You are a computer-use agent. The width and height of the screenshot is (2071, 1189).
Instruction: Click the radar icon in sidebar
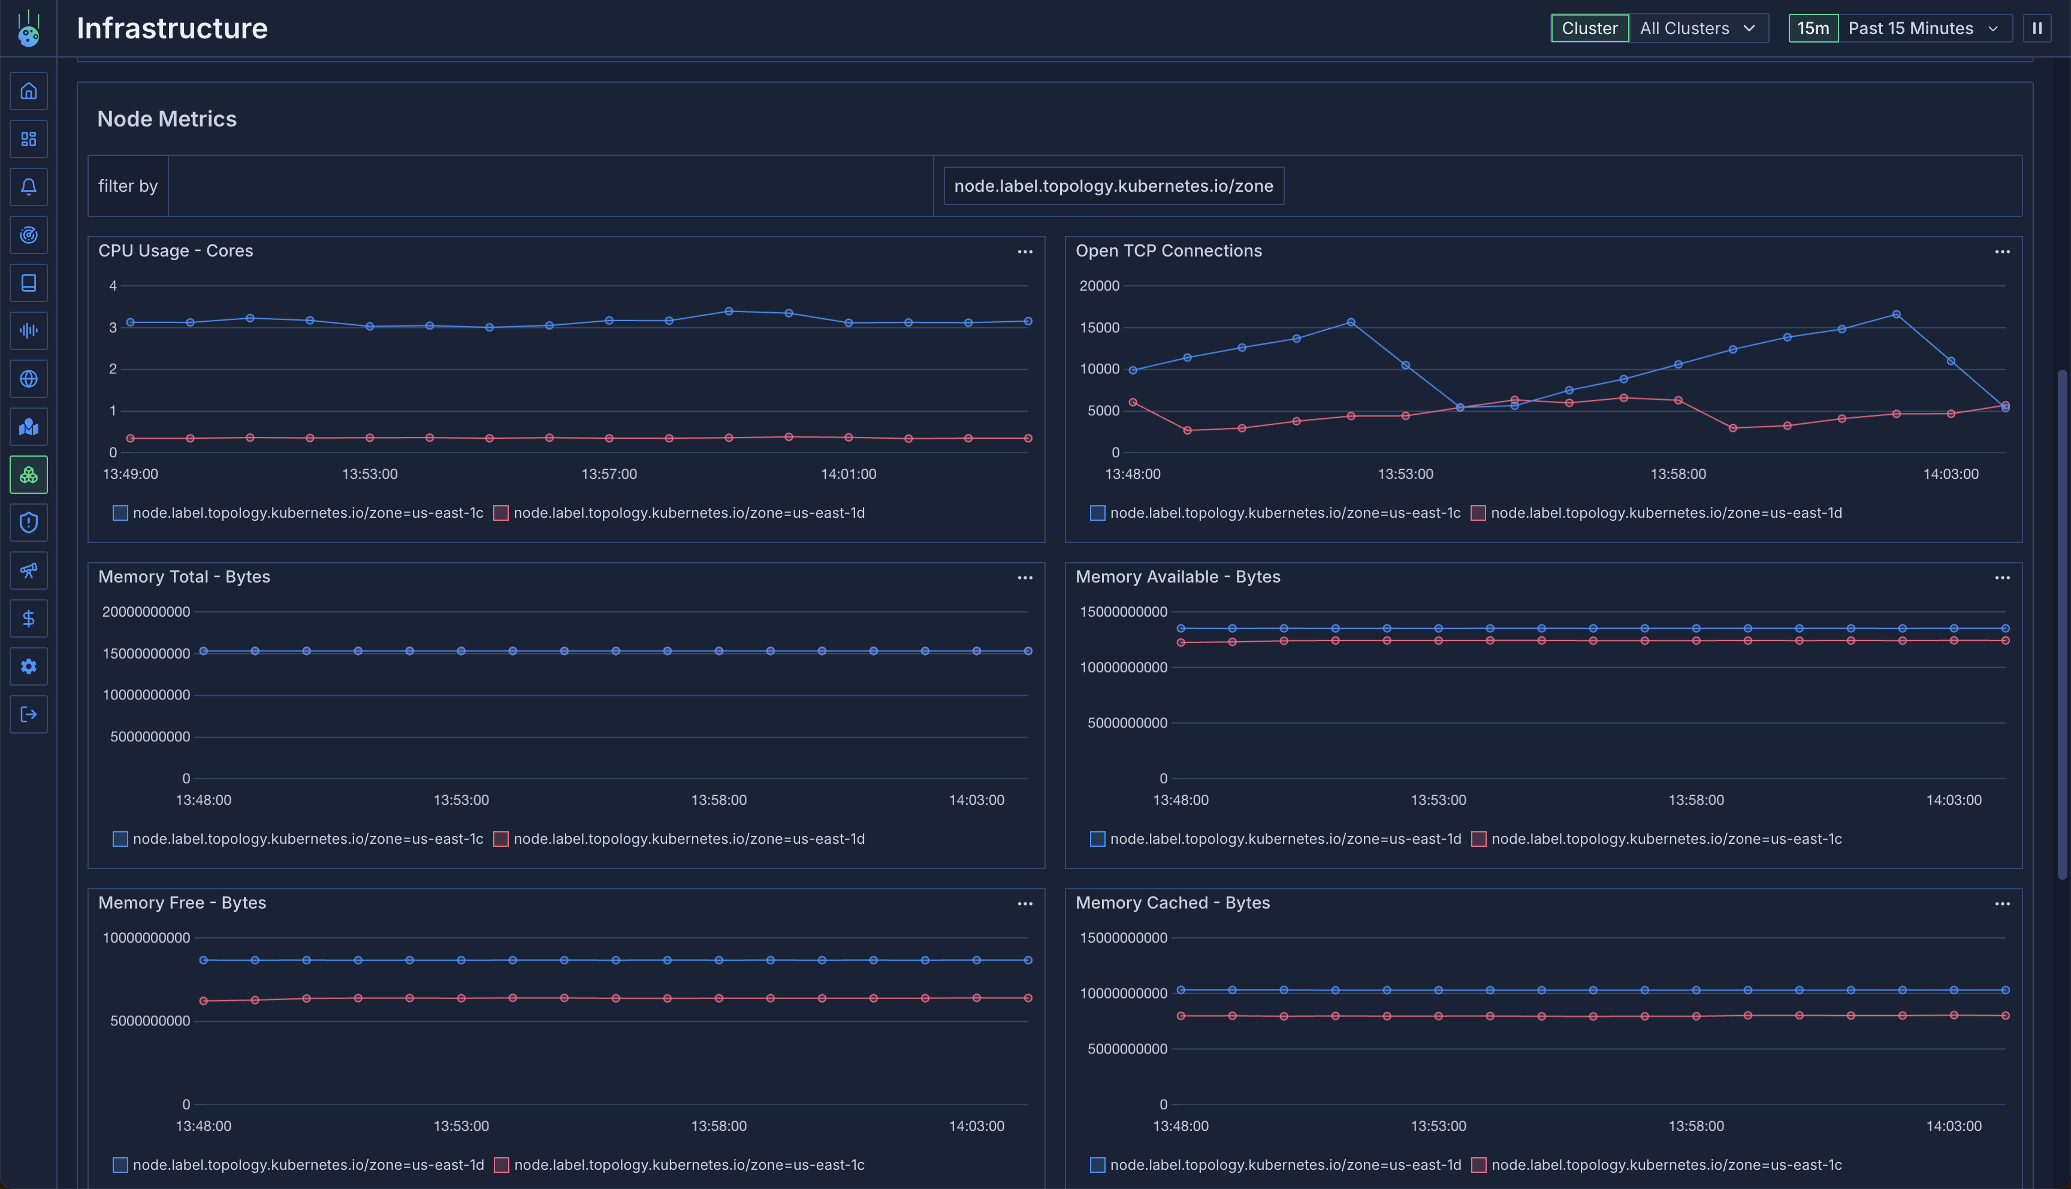tap(29, 235)
